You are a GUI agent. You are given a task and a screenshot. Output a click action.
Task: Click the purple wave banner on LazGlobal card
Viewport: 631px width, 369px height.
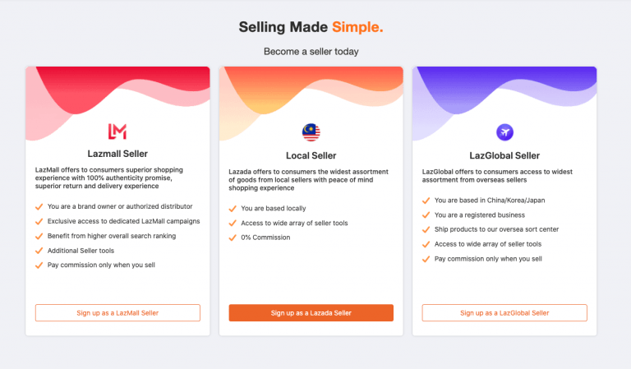504,90
